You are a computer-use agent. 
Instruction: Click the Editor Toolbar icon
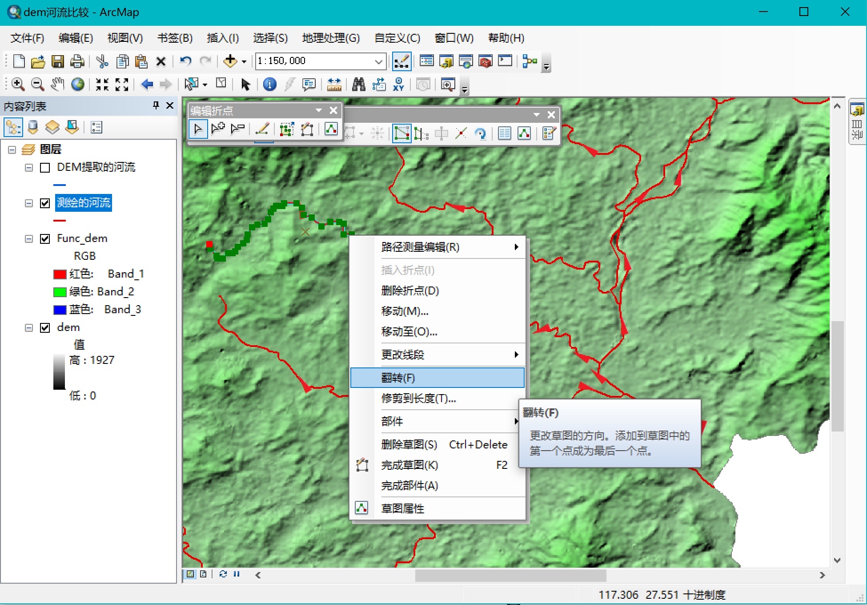[401, 61]
